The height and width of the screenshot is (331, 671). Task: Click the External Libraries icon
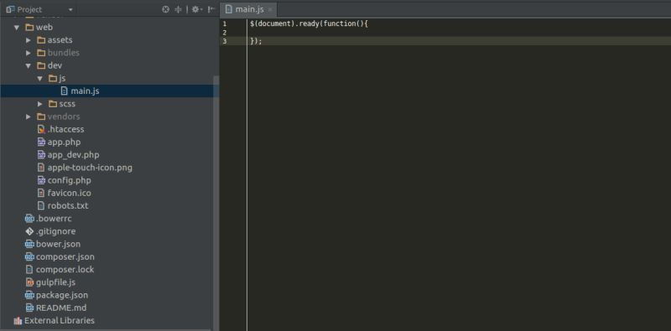(x=18, y=321)
